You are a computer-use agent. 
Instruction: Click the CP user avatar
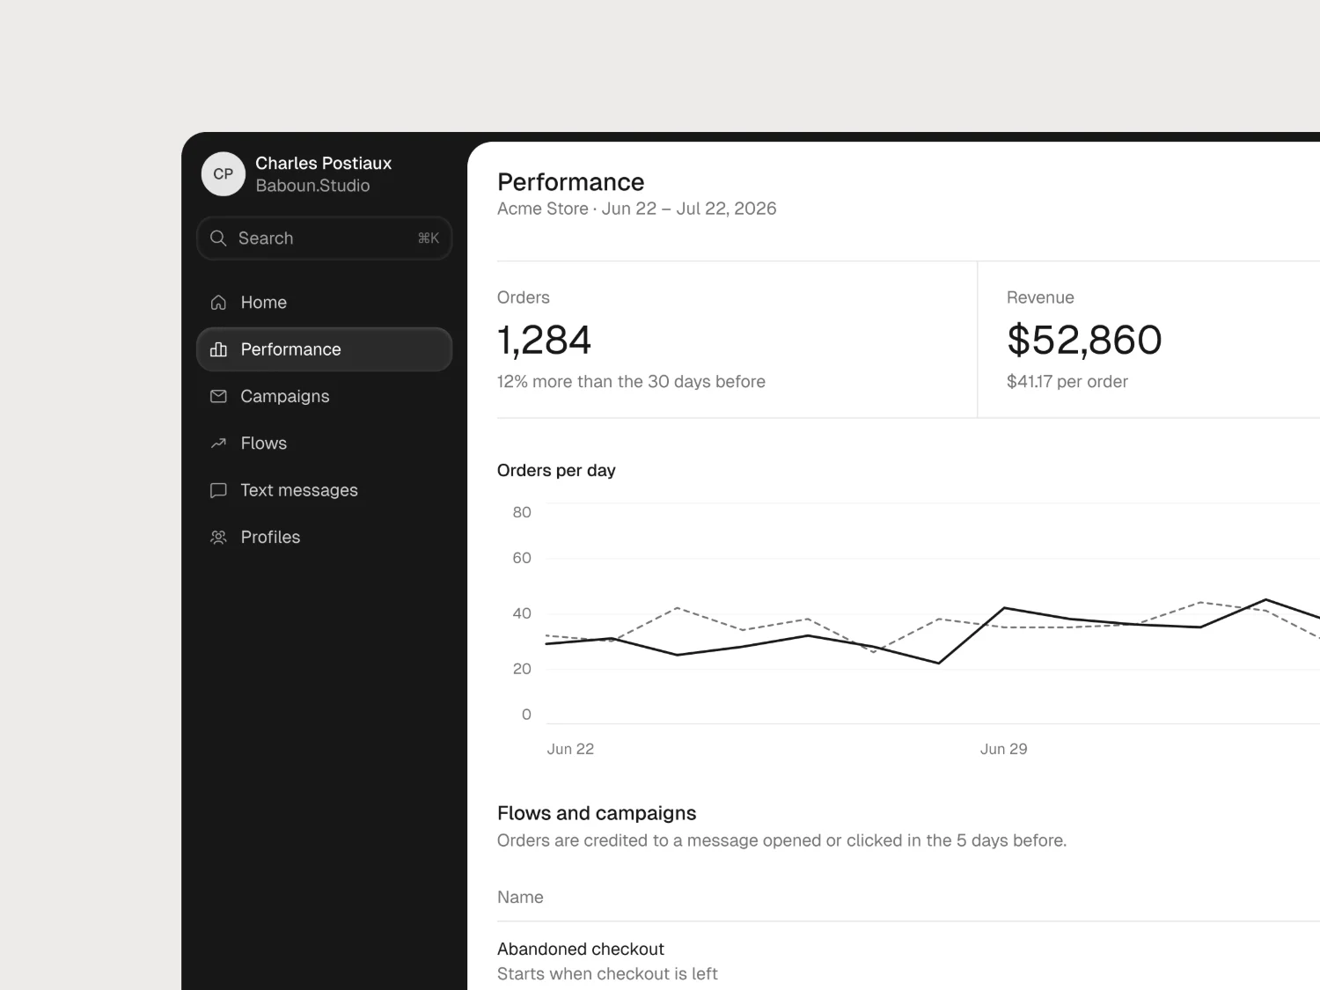tap(224, 174)
